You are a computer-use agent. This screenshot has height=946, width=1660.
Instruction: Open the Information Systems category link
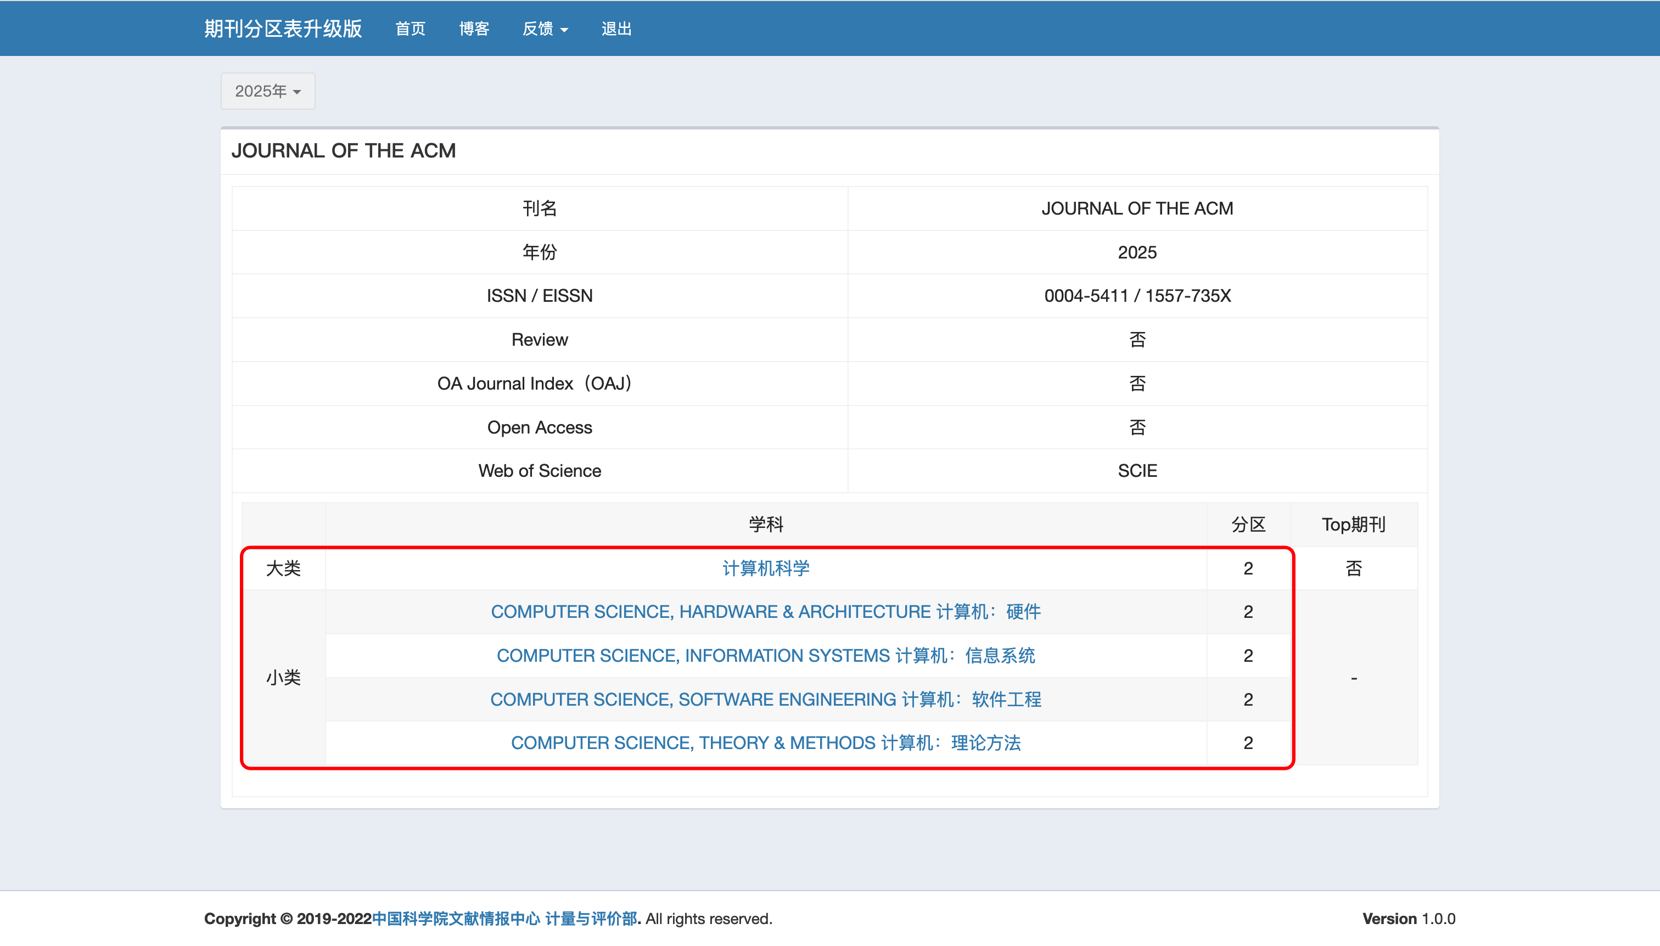[x=766, y=656]
